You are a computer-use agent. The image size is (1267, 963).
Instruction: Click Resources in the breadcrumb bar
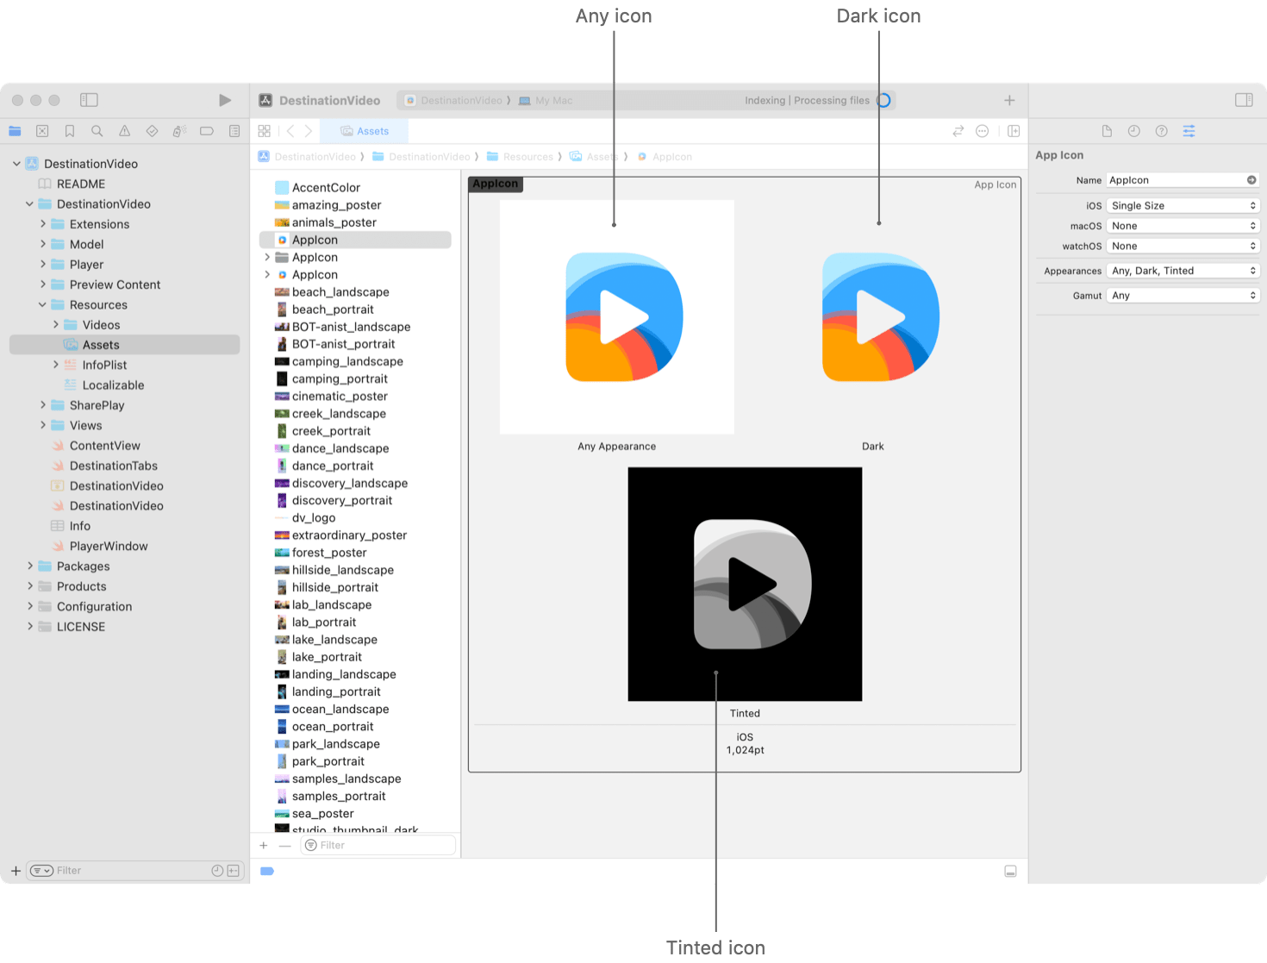(x=520, y=156)
